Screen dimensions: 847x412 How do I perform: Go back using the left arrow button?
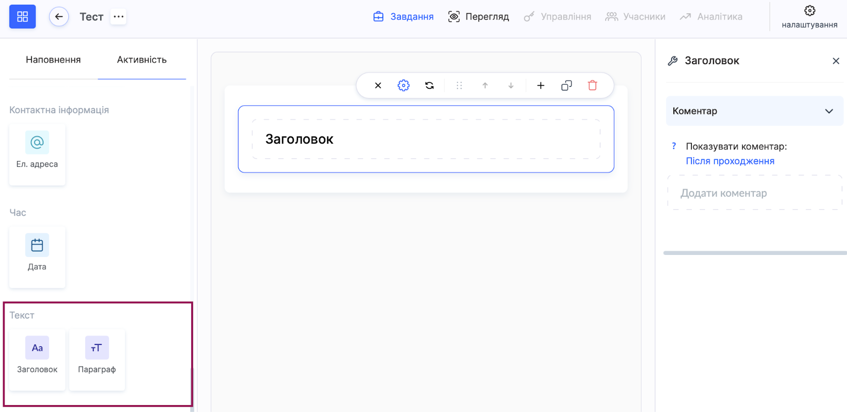[x=59, y=17]
